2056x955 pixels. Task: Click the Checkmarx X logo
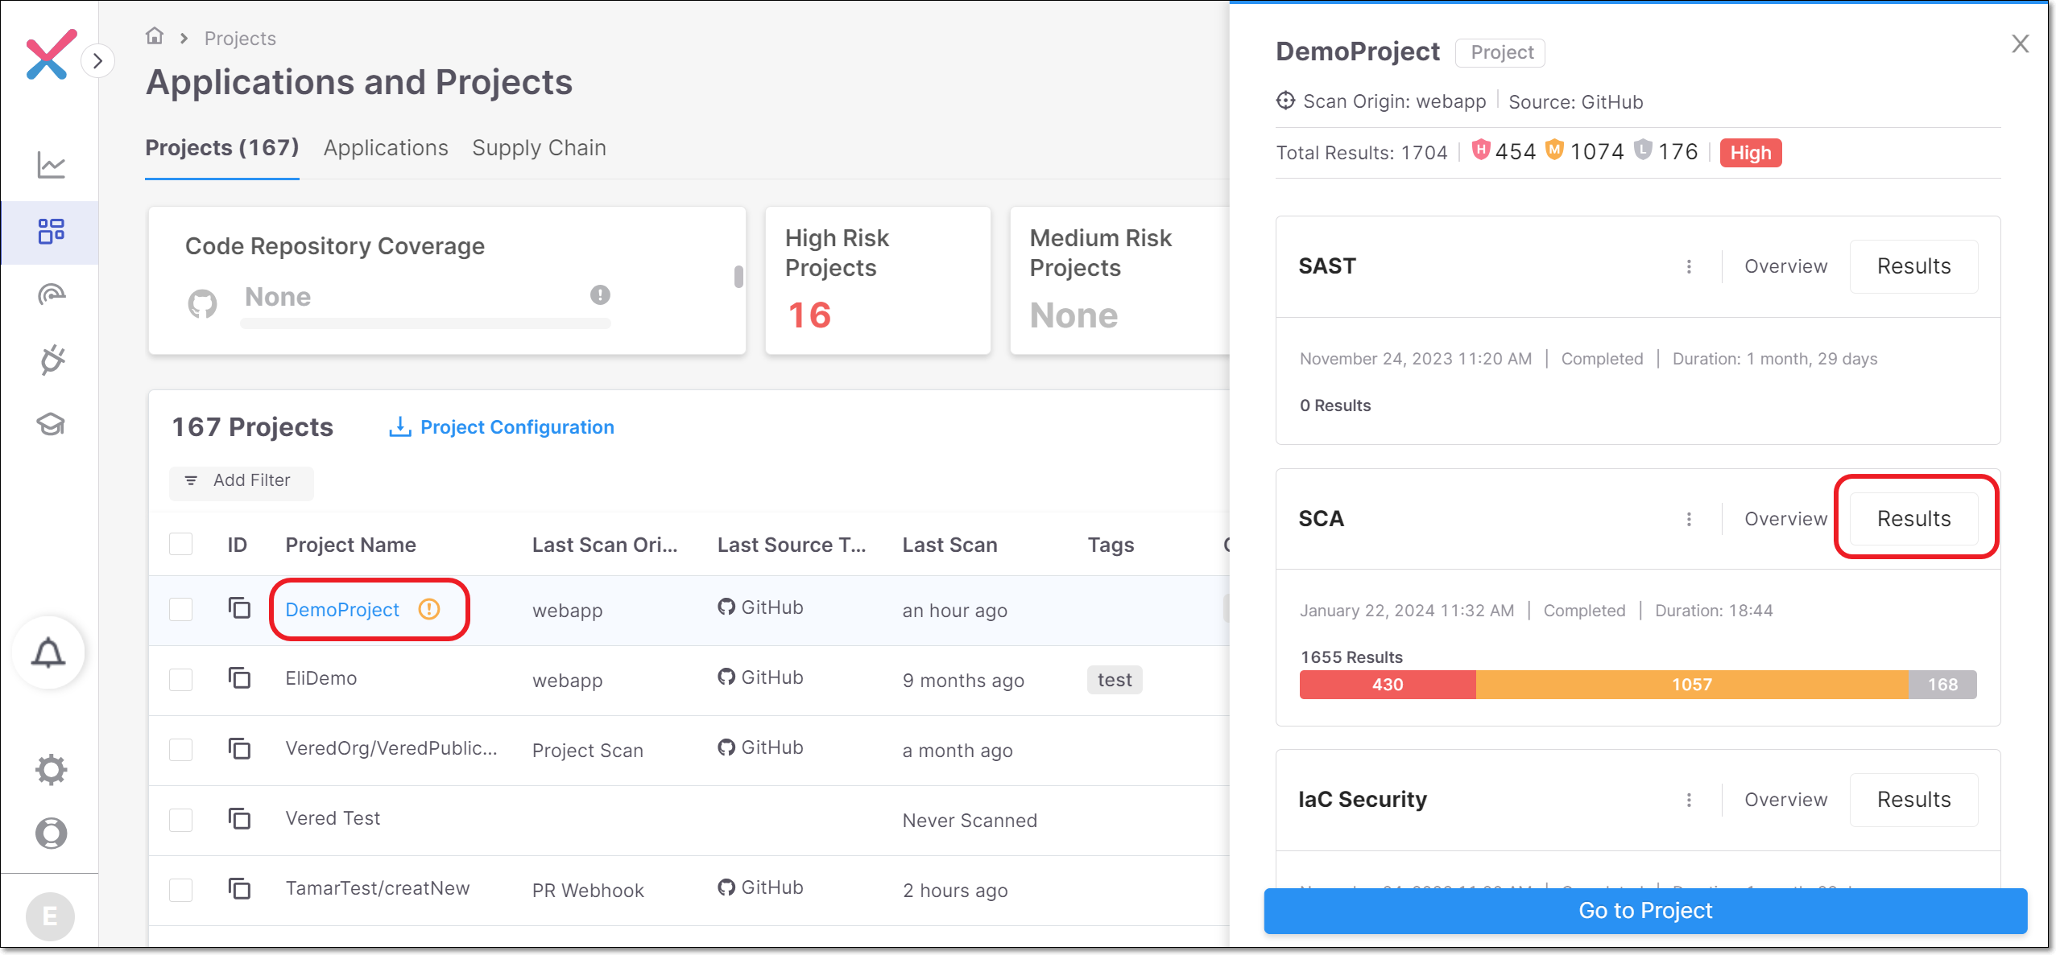click(51, 54)
